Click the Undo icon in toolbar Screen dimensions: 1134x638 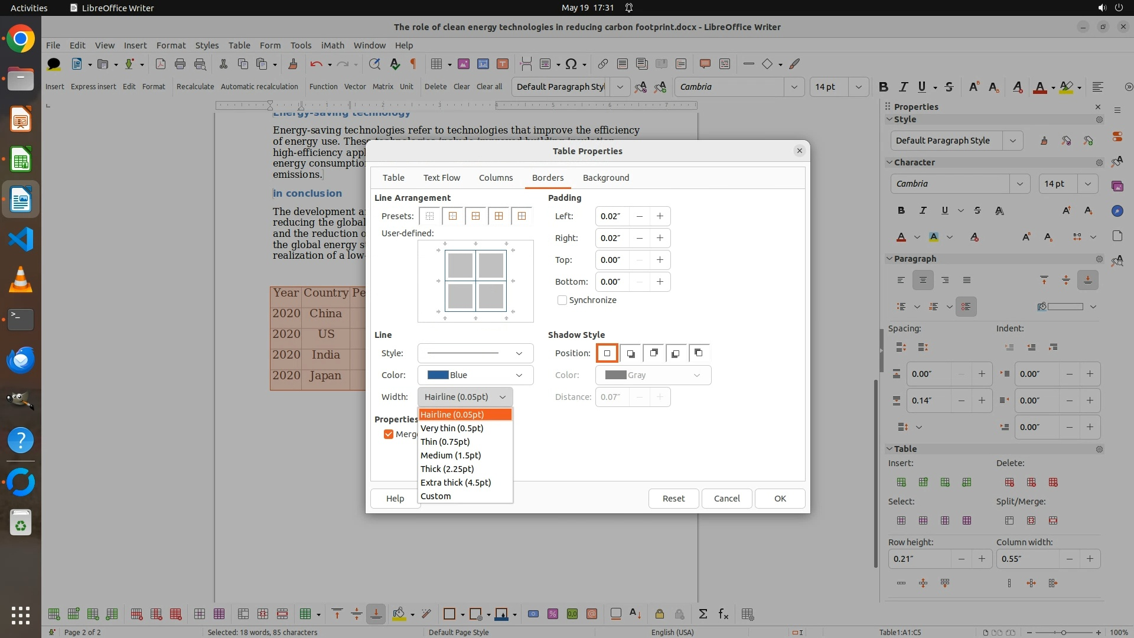coord(316,64)
